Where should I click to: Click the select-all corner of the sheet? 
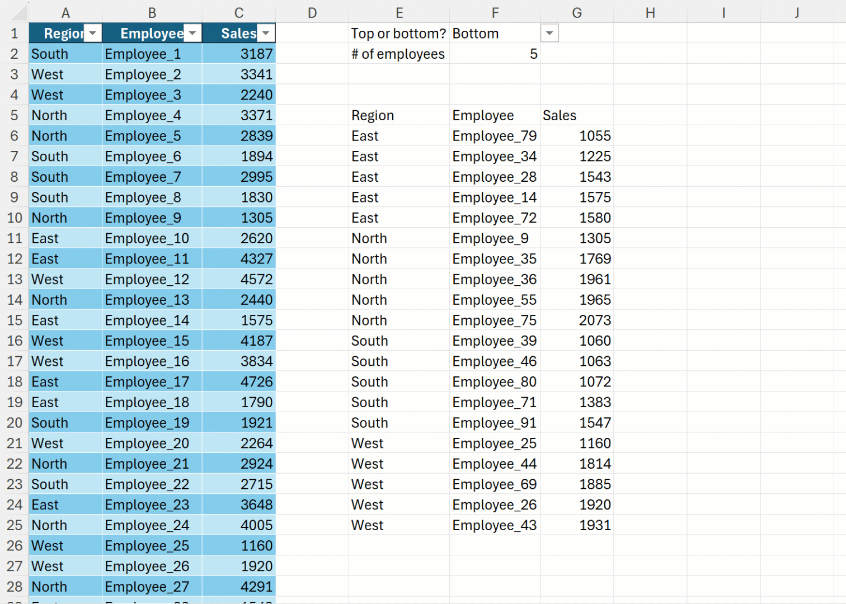[x=15, y=12]
